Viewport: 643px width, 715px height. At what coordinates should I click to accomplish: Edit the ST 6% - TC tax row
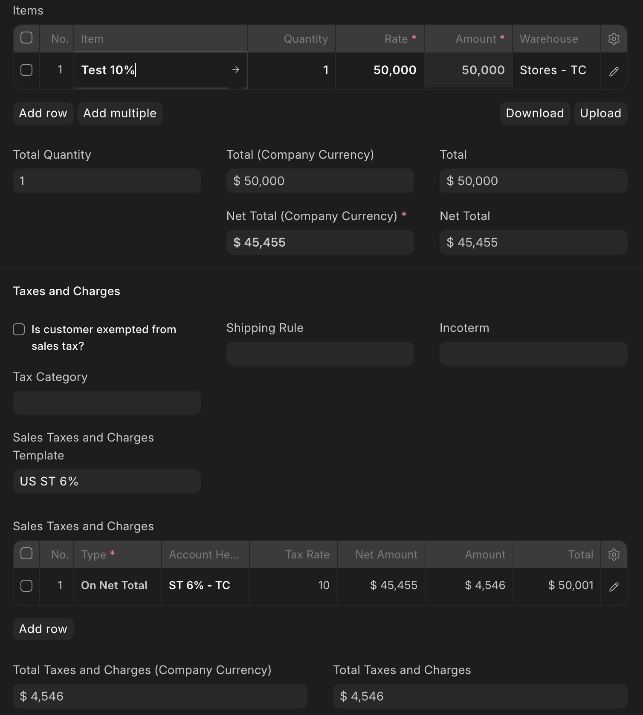[x=614, y=587]
